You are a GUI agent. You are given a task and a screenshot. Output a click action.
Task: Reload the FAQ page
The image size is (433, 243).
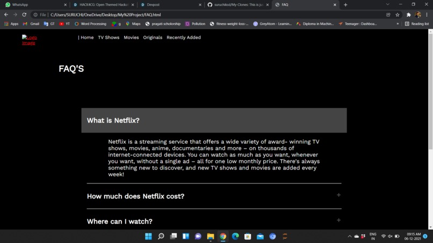point(24,14)
